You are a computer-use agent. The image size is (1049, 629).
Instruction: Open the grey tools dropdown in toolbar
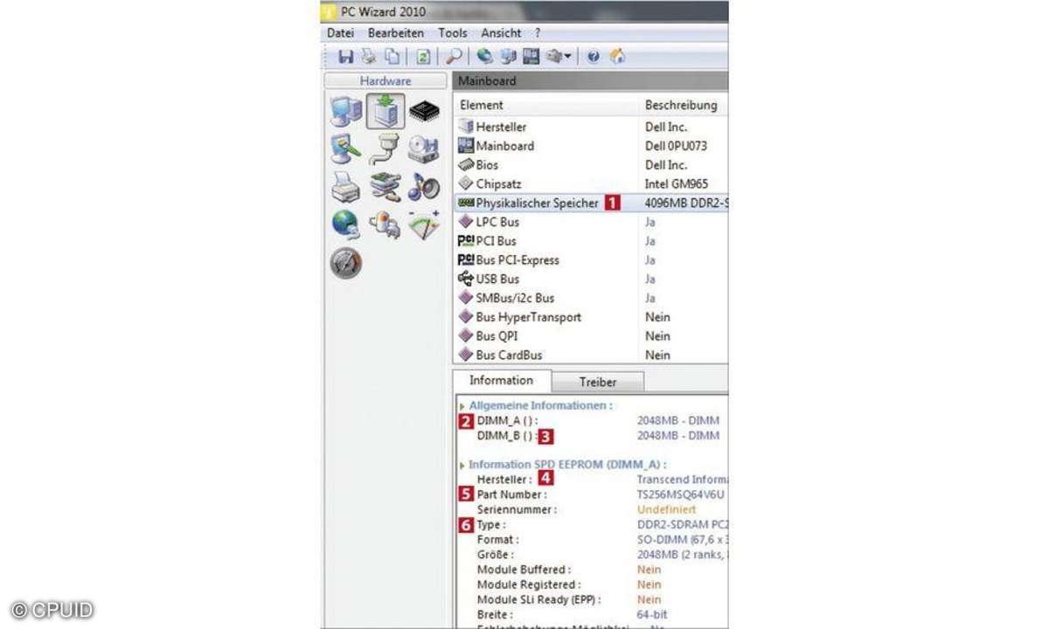(559, 57)
